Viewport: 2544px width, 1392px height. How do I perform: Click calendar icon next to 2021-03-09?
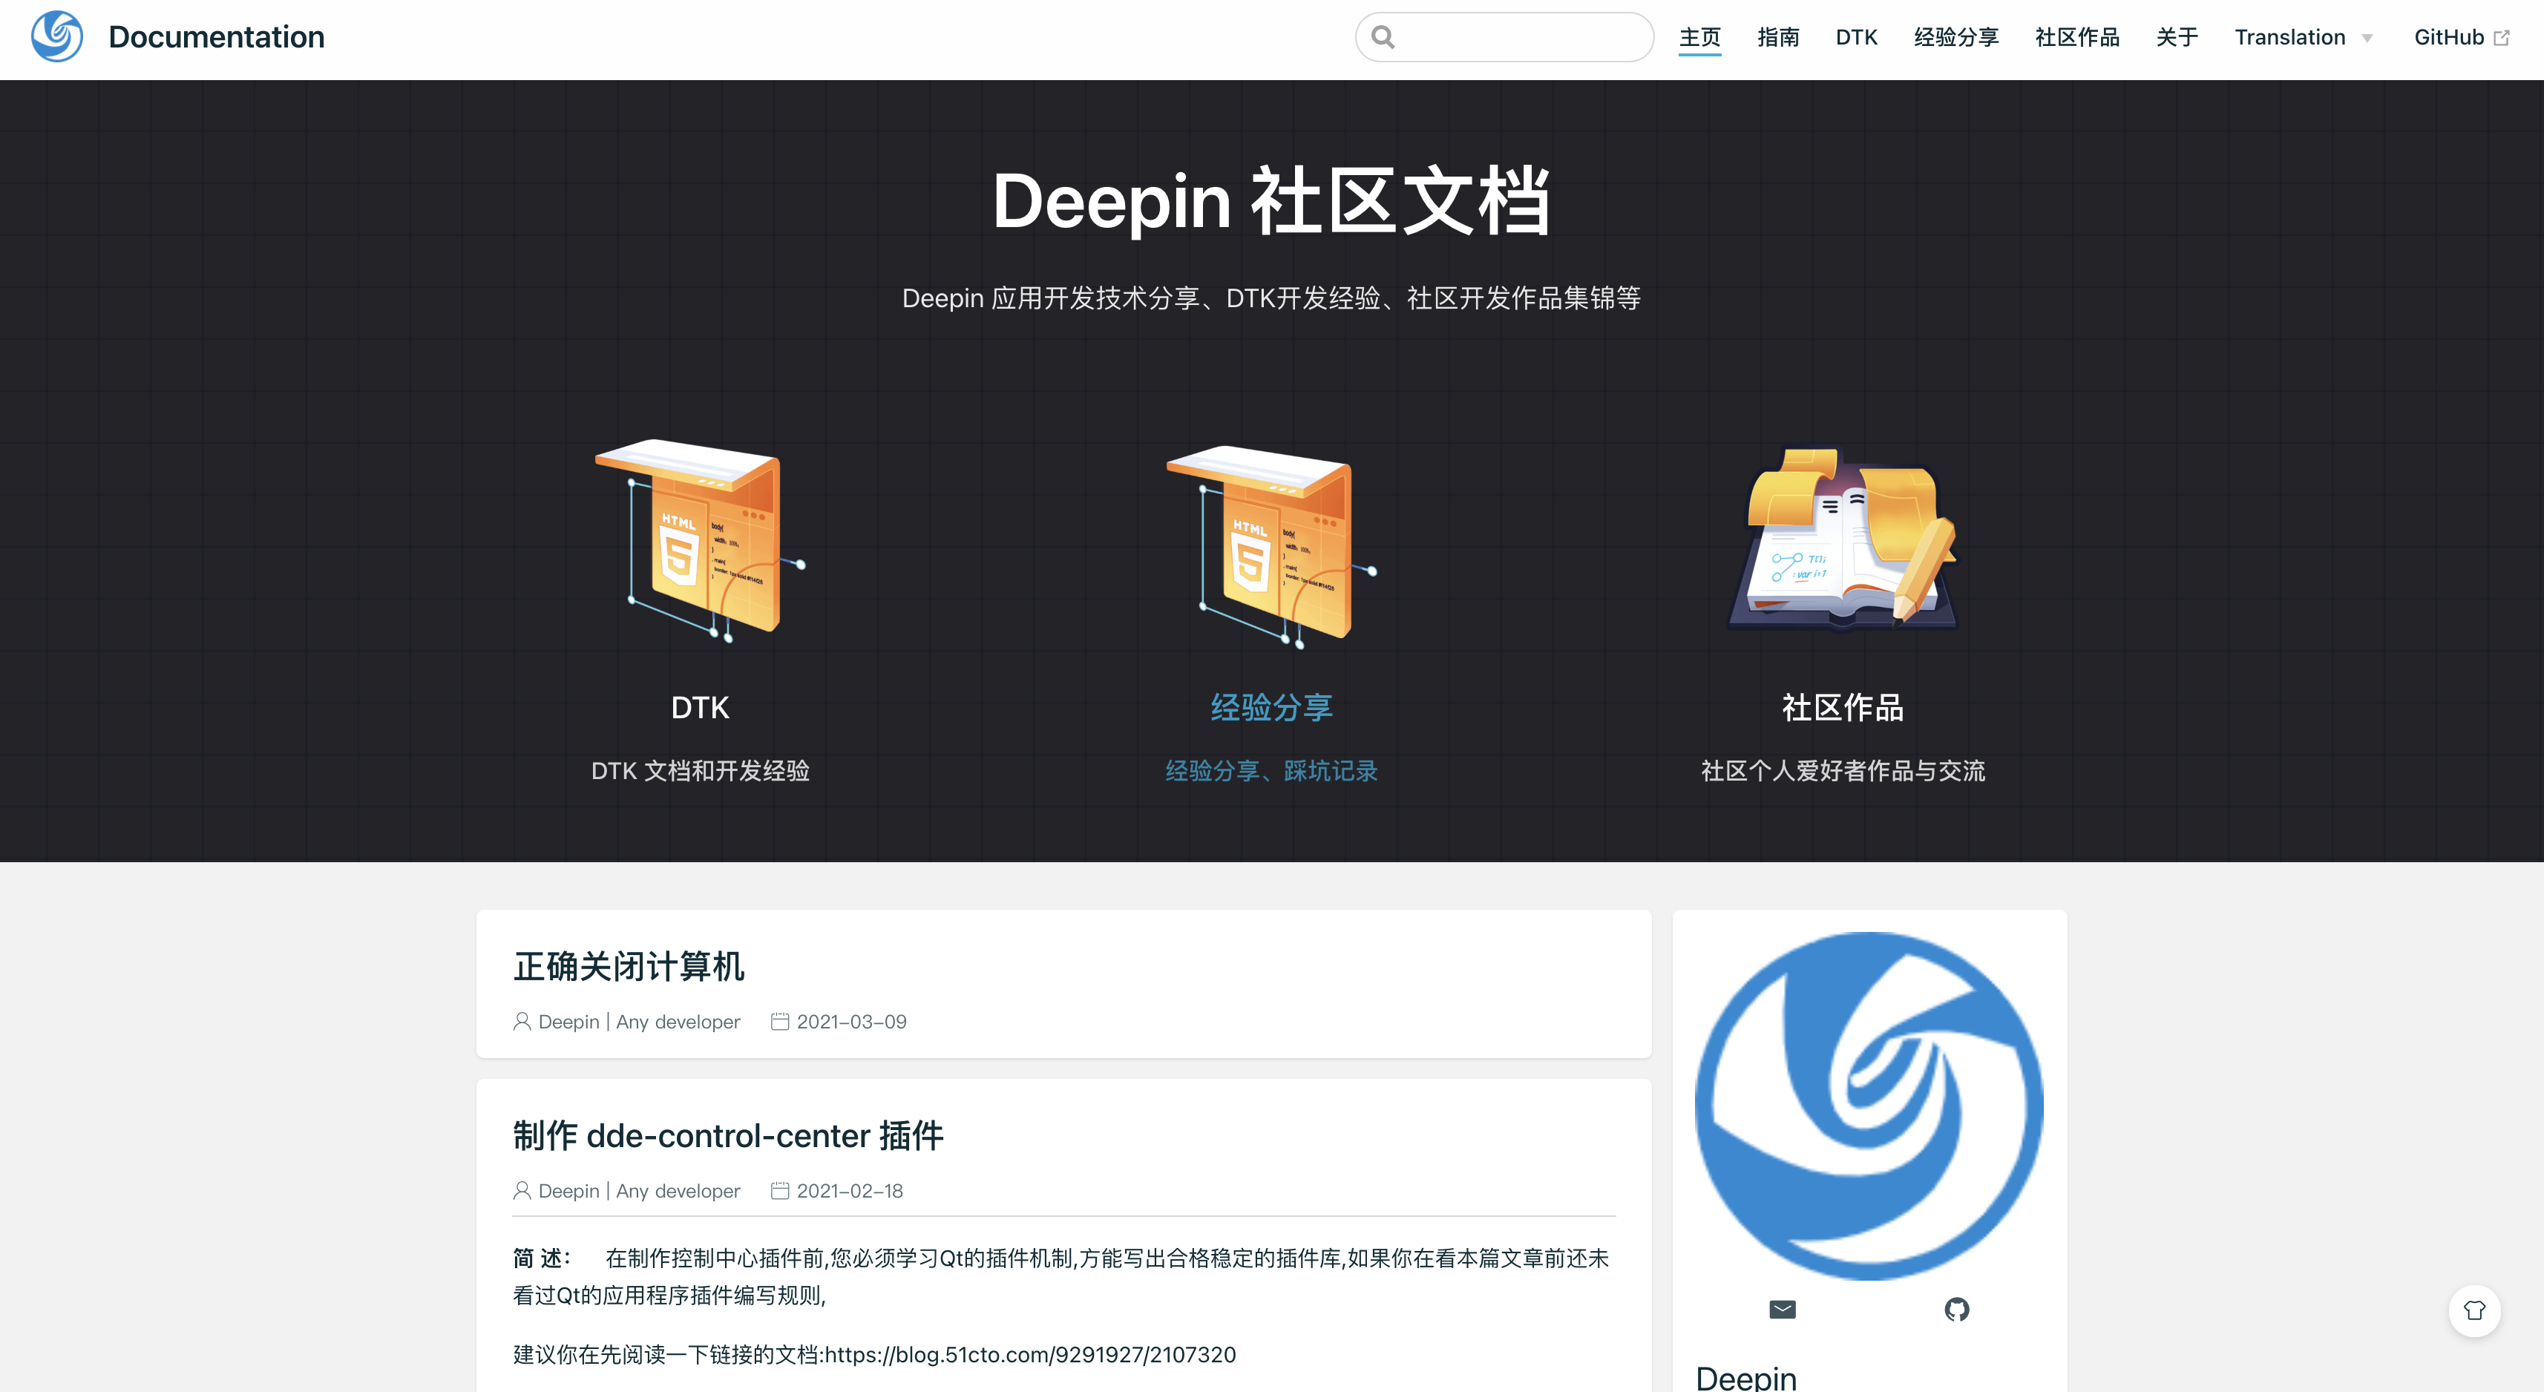[779, 1022]
